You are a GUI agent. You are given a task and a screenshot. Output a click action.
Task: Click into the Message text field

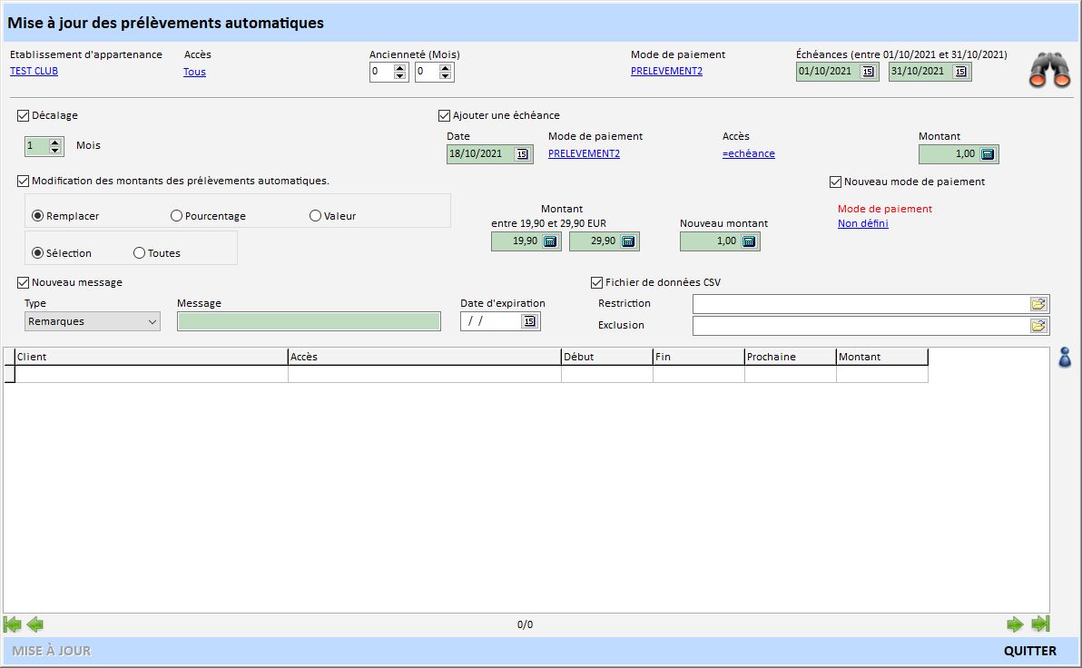309,321
